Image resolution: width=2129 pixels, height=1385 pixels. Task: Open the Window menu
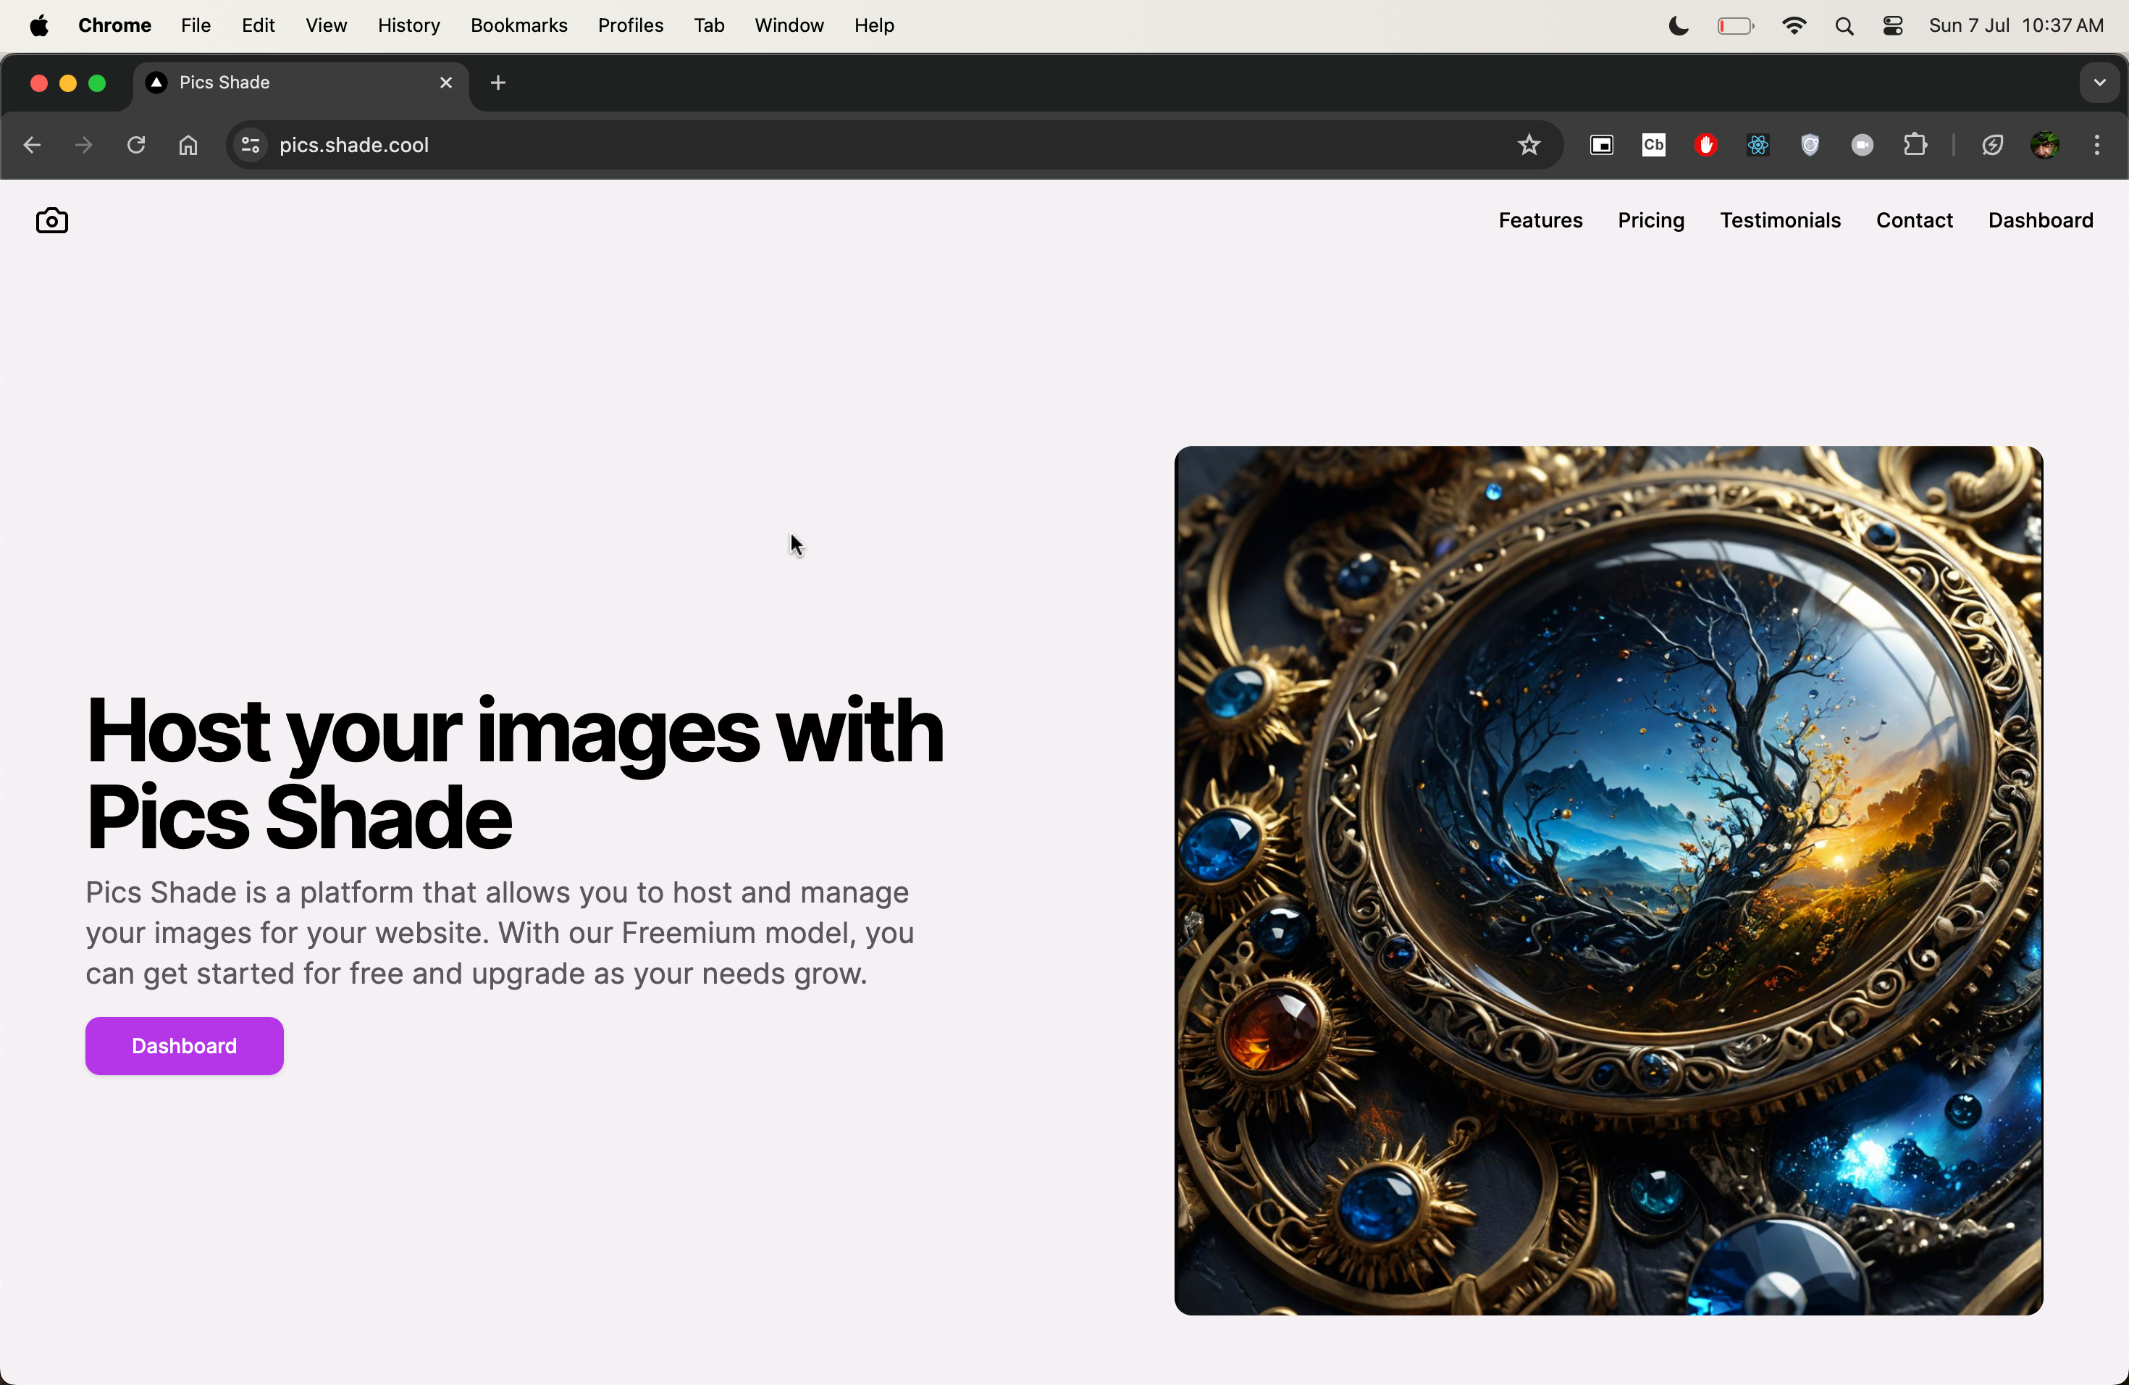[789, 26]
